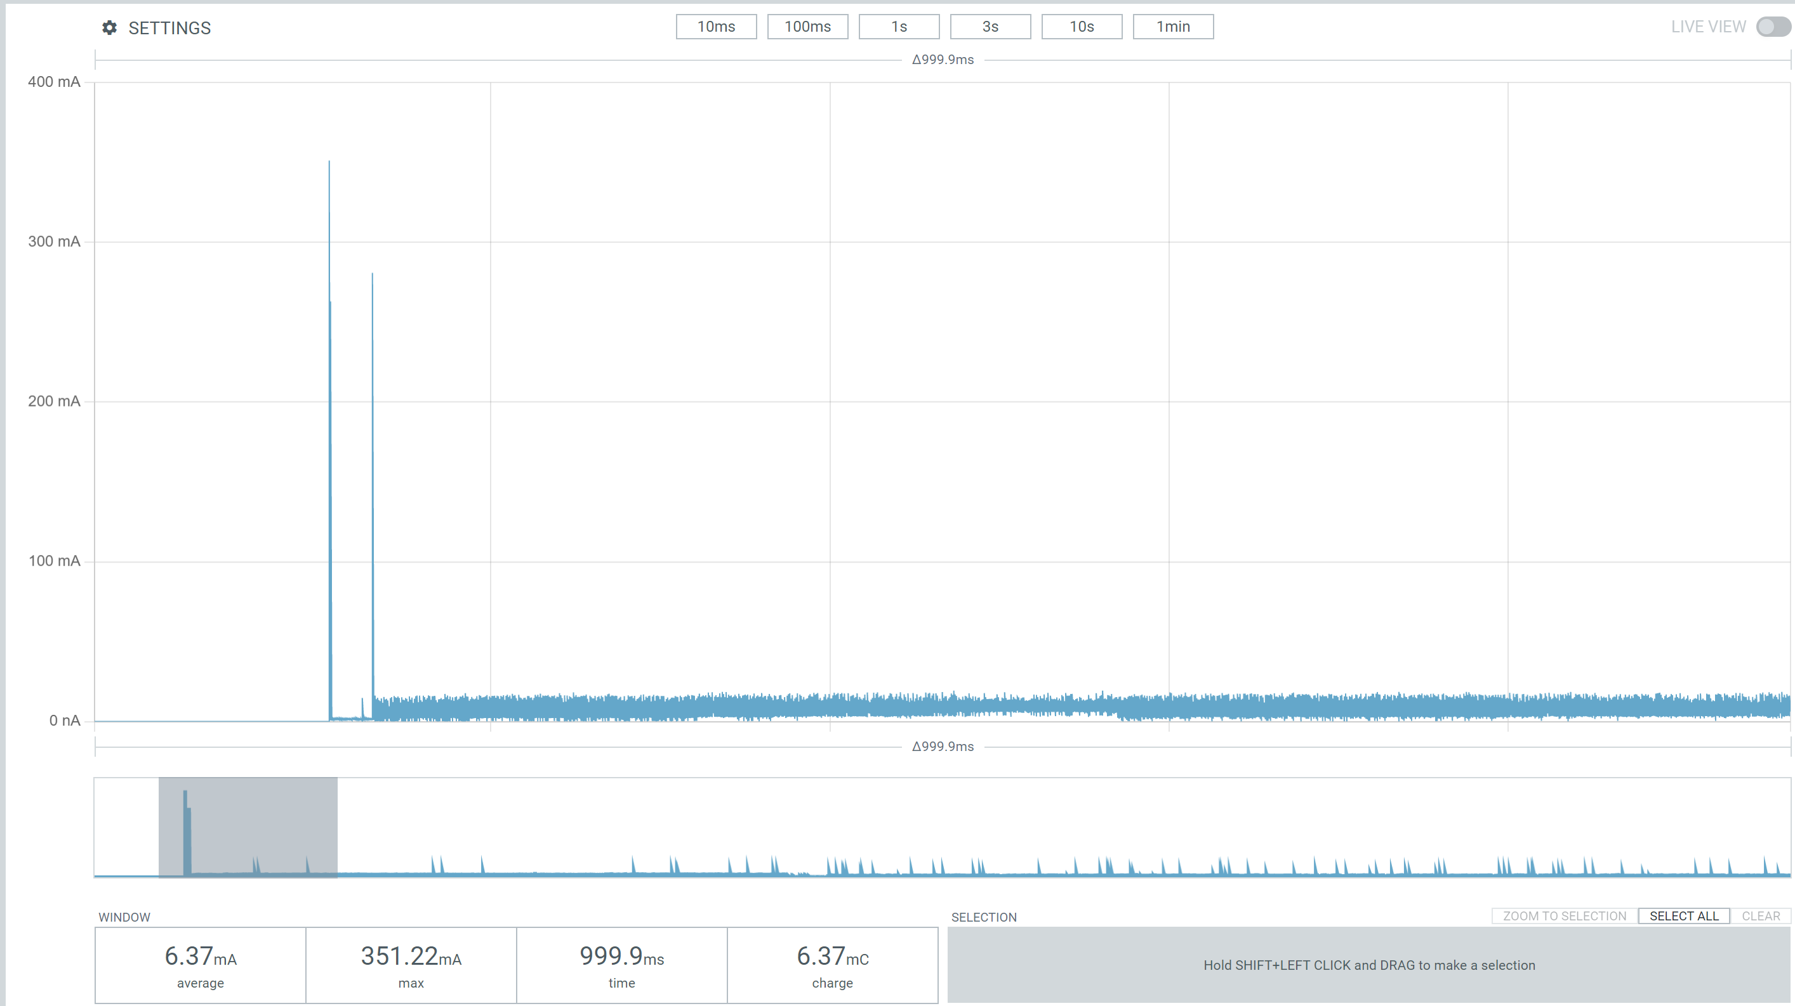
Task: Click the SELECTION section label
Action: click(984, 917)
